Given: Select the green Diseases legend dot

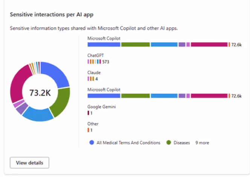Looking at the screenshot, I should pos(169,143).
